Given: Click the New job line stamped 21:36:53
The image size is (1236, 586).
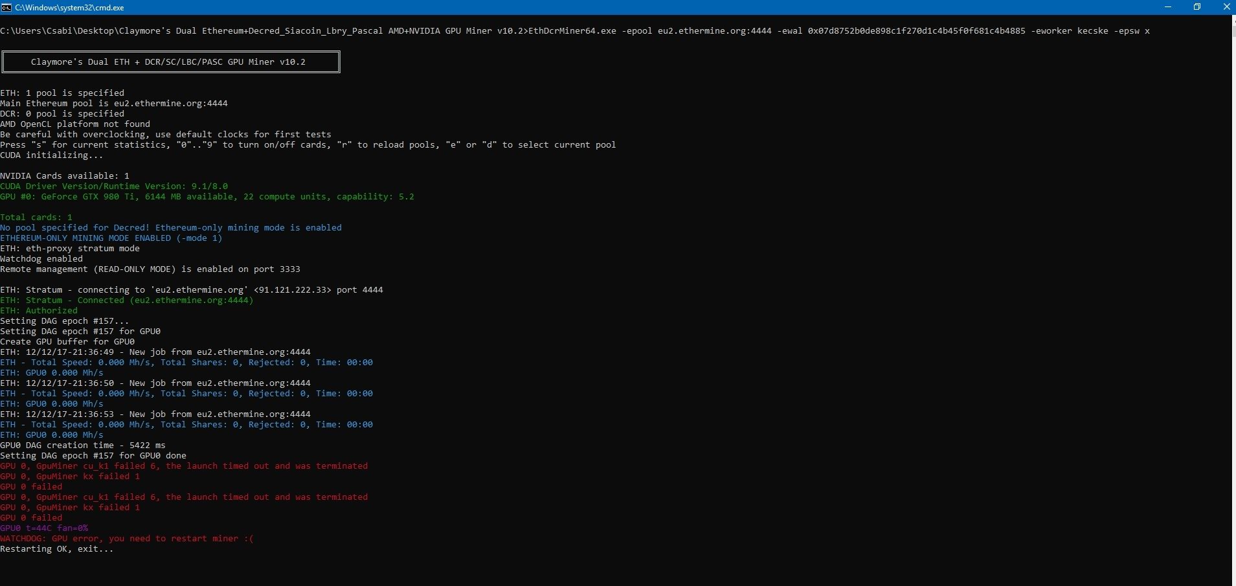Looking at the screenshot, I should 155,414.
